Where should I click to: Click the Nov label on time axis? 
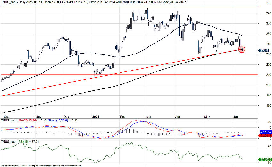point(39,117)
